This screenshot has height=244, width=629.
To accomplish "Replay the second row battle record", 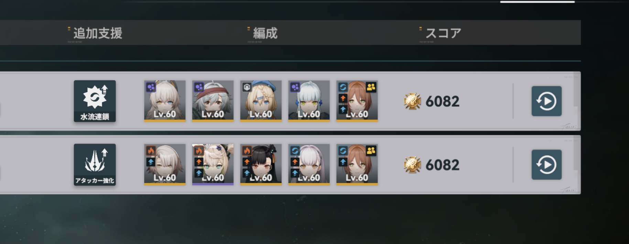I will pyautogui.click(x=546, y=165).
